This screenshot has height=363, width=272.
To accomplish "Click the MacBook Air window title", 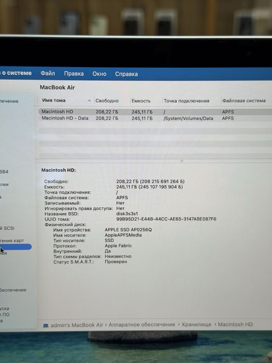I will [58, 87].
